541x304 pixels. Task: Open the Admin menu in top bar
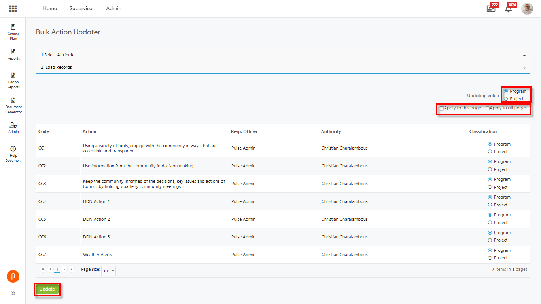pyautogui.click(x=114, y=8)
